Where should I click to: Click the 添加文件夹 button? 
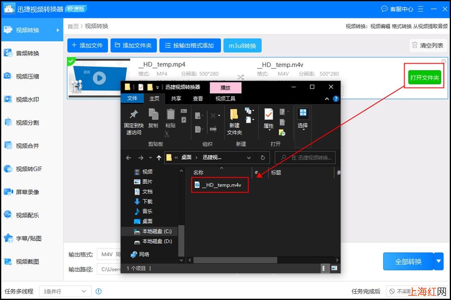(133, 45)
